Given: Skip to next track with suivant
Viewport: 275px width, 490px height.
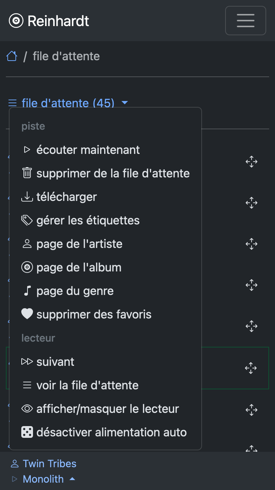Looking at the screenshot, I should coord(55,362).
